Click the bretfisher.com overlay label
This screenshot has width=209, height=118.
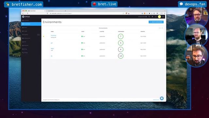[x=24, y=4]
